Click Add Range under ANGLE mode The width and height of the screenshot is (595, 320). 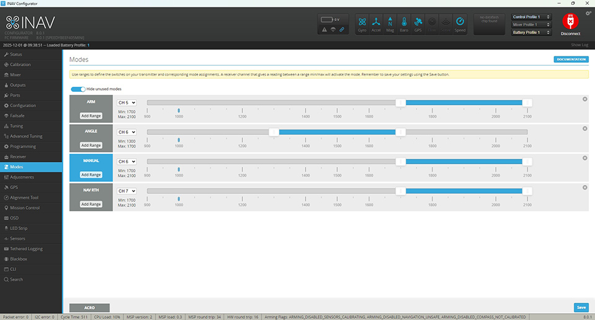pos(91,145)
